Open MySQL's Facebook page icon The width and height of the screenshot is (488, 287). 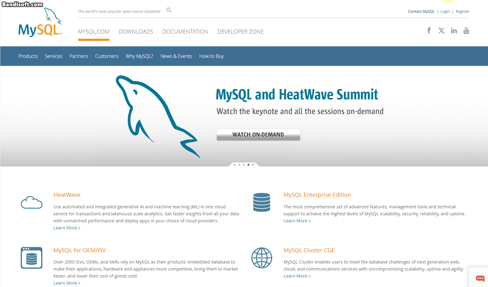click(x=429, y=30)
